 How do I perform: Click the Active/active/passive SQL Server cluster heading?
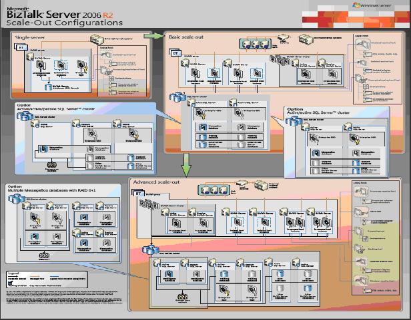[x=56, y=107]
